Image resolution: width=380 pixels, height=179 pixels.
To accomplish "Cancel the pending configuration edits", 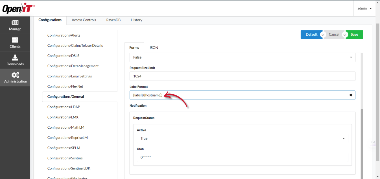I will tap(334, 34).
